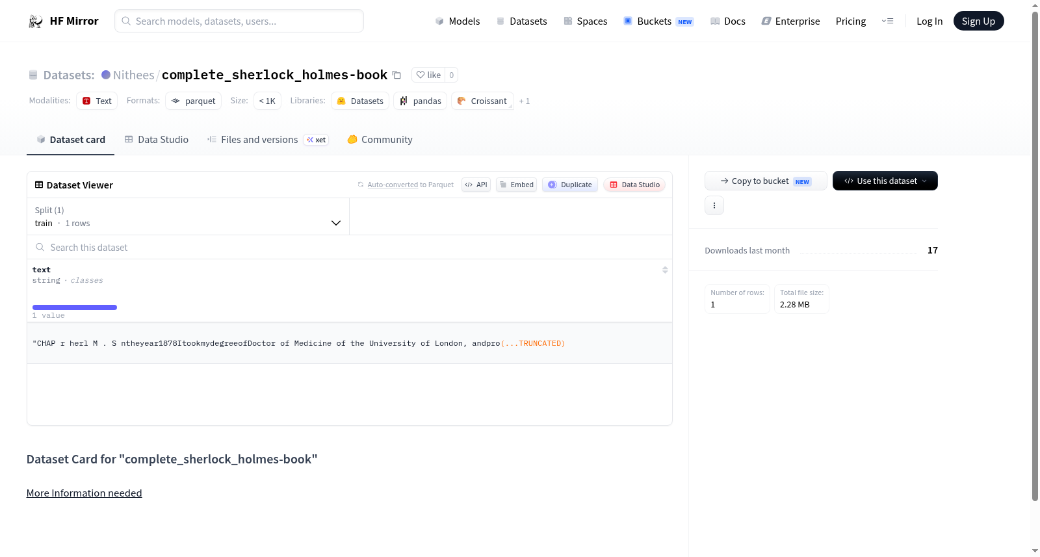Copy dataset name with the copy icon
The width and height of the screenshot is (1040, 557).
pyautogui.click(x=396, y=75)
